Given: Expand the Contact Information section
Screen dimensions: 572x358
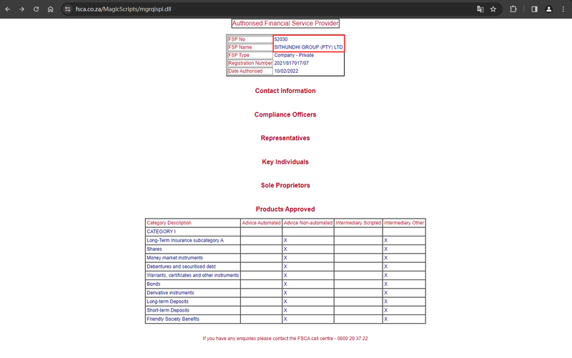Looking at the screenshot, I should [x=285, y=91].
